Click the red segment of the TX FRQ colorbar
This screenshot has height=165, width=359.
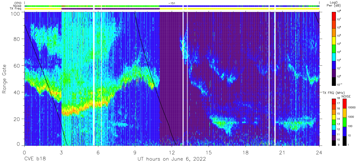(334, 101)
